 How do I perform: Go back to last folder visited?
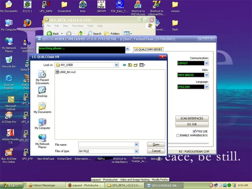click(124, 65)
